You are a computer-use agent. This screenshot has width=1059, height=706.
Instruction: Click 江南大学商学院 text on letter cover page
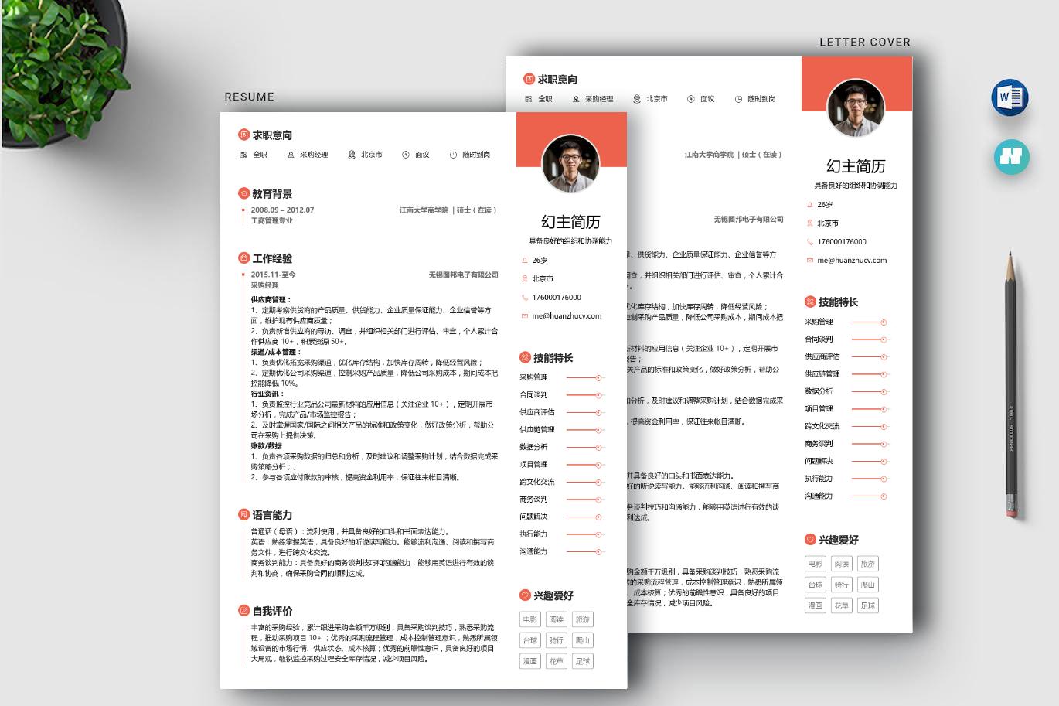[709, 155]
